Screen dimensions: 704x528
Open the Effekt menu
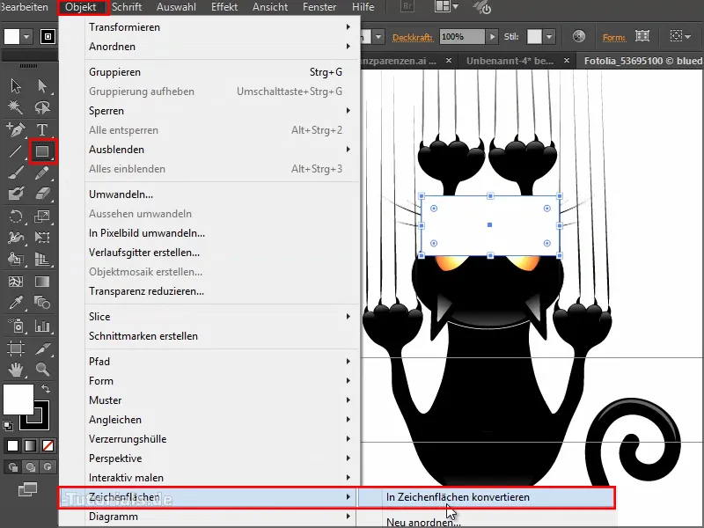tap(224, 7)
